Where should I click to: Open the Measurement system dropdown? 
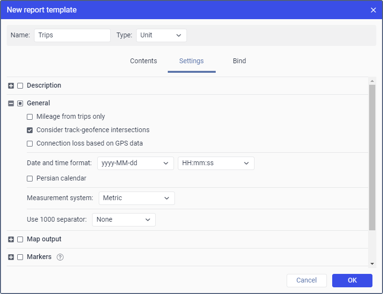click(137, 198)
